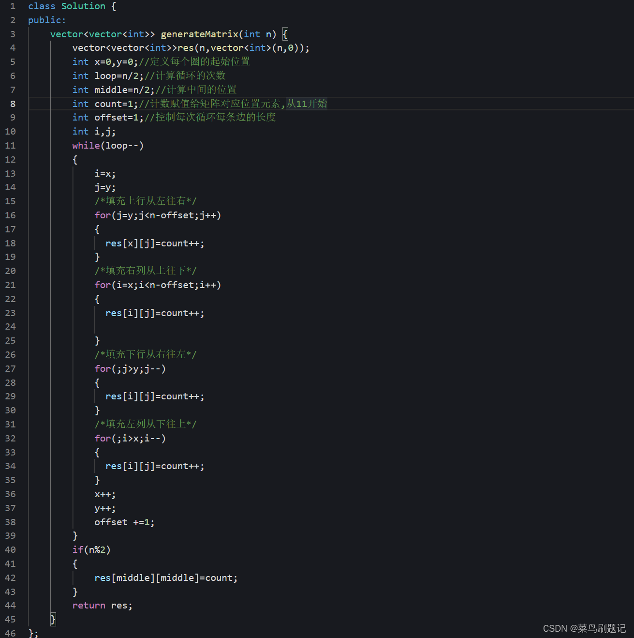Click the "int n" parameter in the function signature
634x638 pixels.
pyautogui.click(x=257, y=34)
